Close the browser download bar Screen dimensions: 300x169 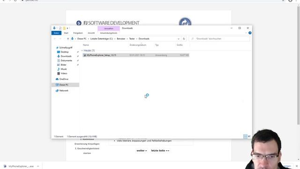tap(297, 166)
